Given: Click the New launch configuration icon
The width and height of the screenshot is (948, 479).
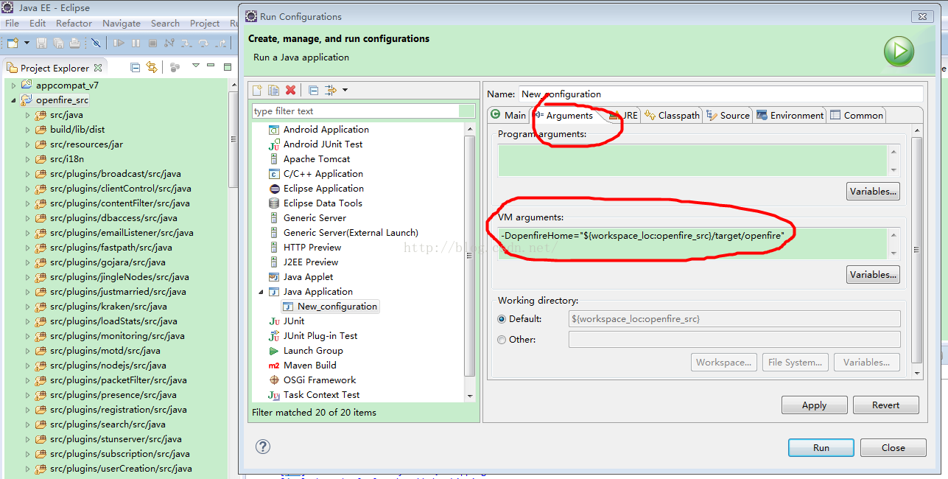Looking at the screenshot, I should coord(257,90).
